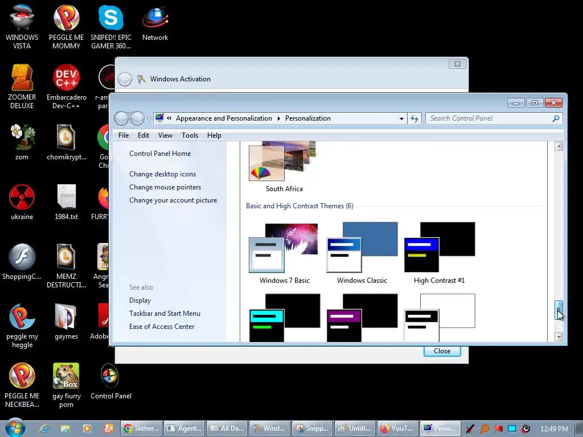The image size is (583, 437).
Task: Open Taskbar and Start Menu link
Action: [165, 314]
